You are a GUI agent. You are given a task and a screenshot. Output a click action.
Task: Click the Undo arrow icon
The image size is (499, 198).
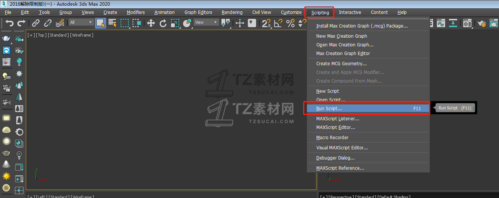(x=9, y=23)
